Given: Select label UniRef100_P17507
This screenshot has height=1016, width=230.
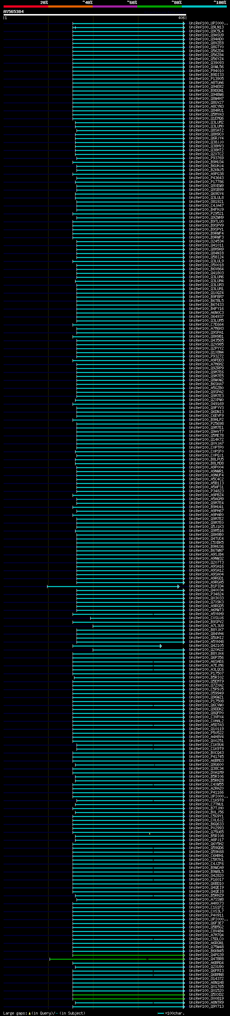Looking at the screenshot, I should click(206, 673).
